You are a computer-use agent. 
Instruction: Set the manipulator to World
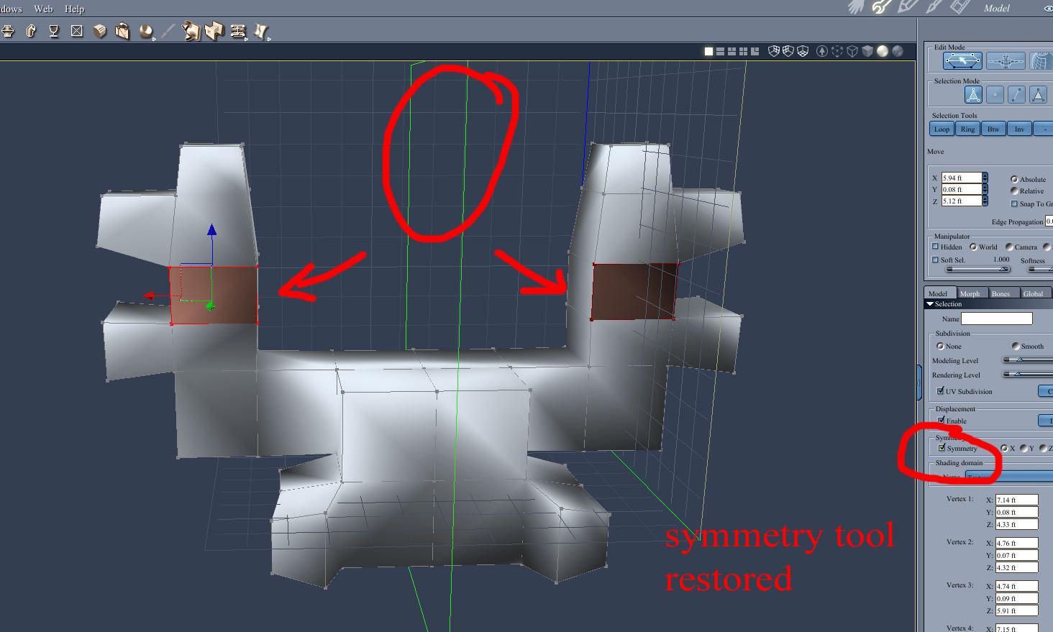point(973,247)
